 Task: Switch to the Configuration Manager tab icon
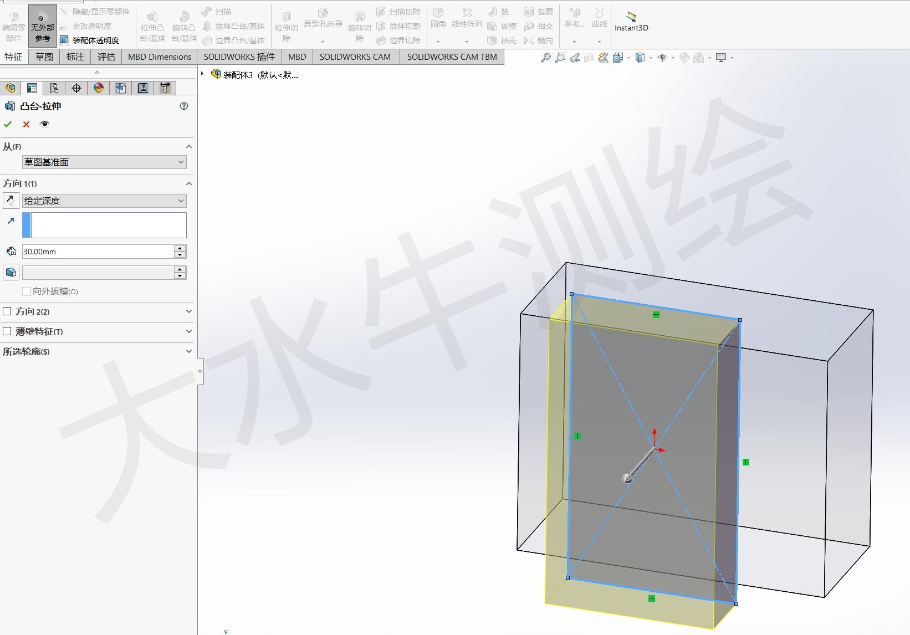click(x=54, y=88)
